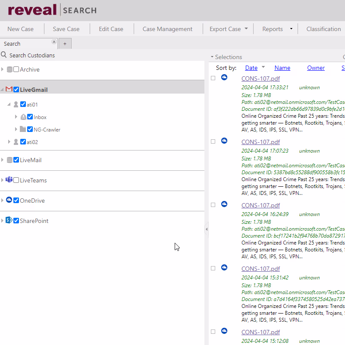Add a new tab with plus button
The width and height of the screenshot is (345, 345).
(x=65, y=44)
